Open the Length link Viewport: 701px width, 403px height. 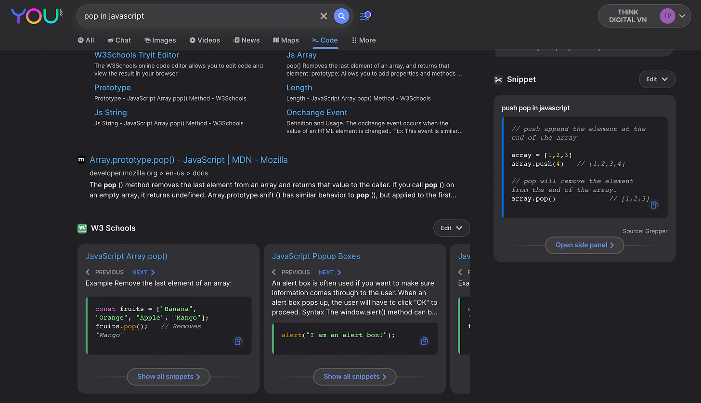pos(299,88)
